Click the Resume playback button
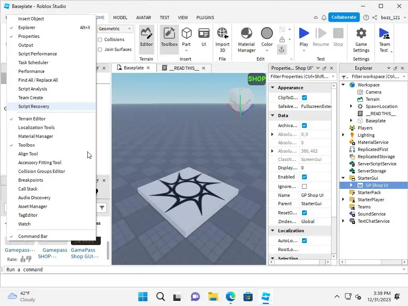This screenshot has height=306, width=408. pos(321,37)
